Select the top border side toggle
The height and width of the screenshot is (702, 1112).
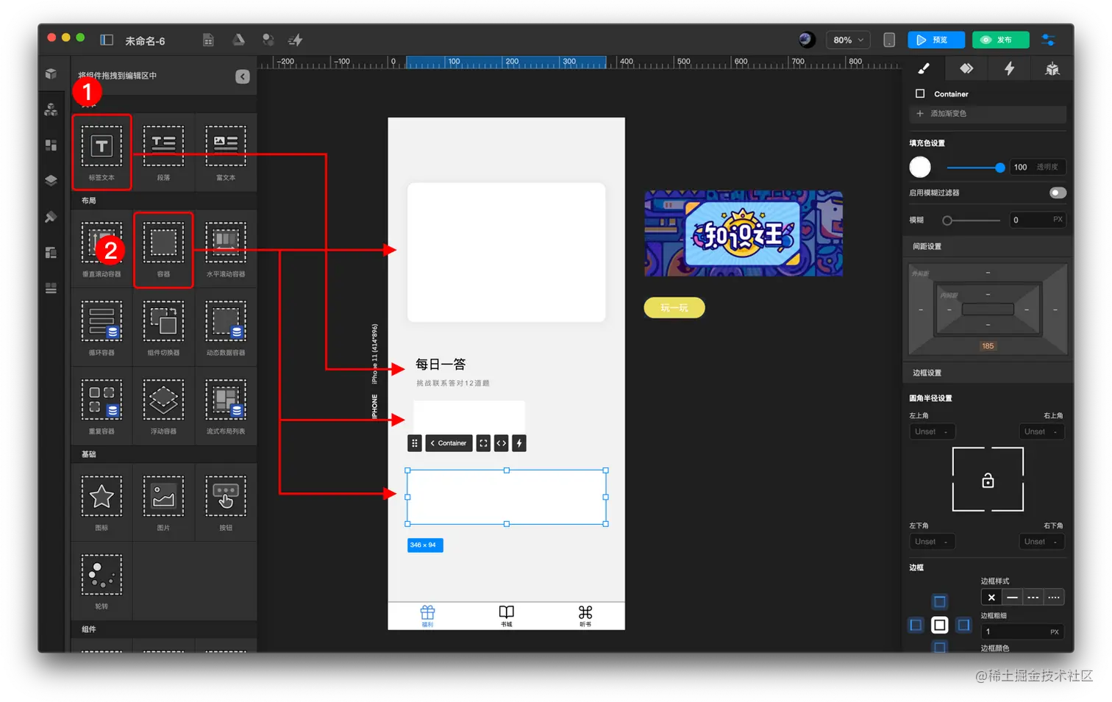(939, 602)
